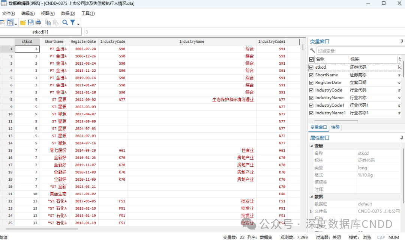Collapse the 变量 section in properties panel

[x=311, y=146]
